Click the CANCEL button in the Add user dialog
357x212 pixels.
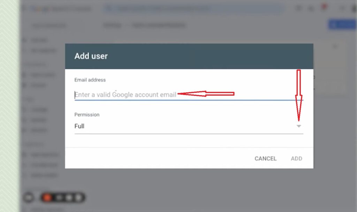[x=265, y=158]
